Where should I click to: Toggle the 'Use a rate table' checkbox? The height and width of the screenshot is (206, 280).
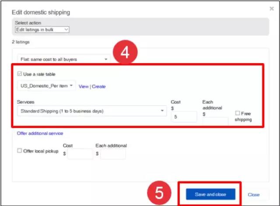point(20,74)
